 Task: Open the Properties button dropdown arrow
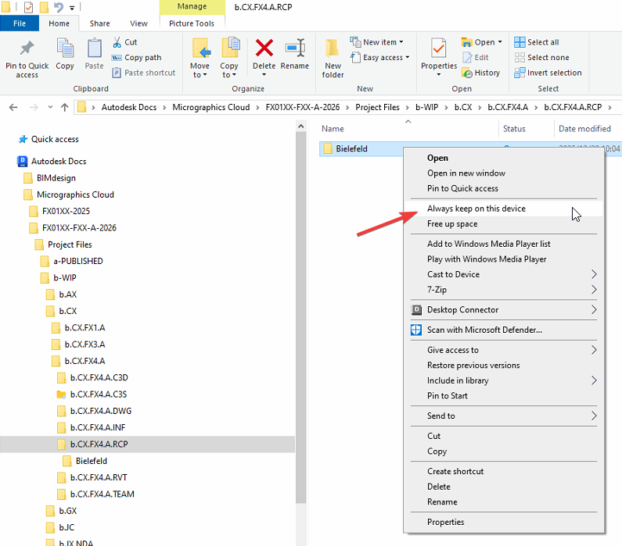[439, 75]
